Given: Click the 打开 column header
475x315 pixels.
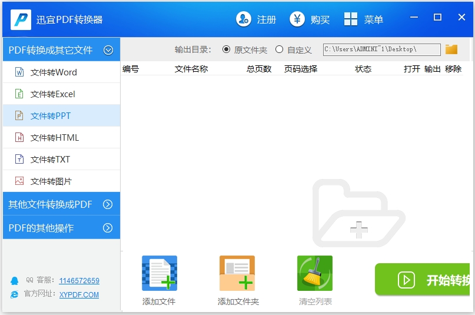Looking at the screenshot, I should click(x=412, y=69).
